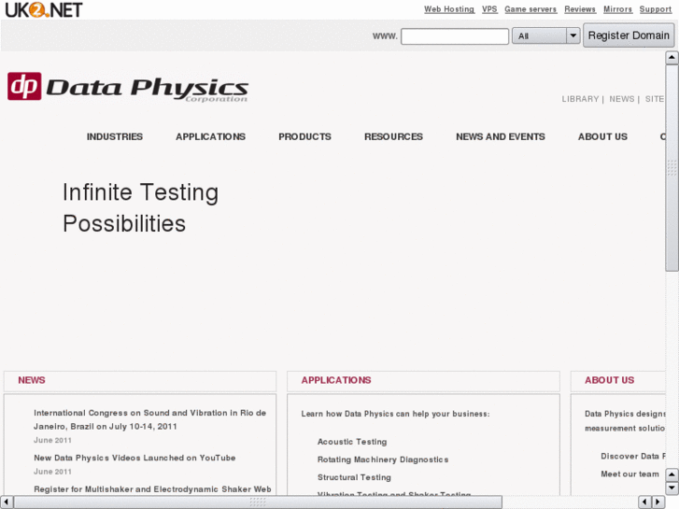This screenshot has height=509, width=679.
Task: Open the ABOUT US nav menu
Action: click(x=602, y=137)
